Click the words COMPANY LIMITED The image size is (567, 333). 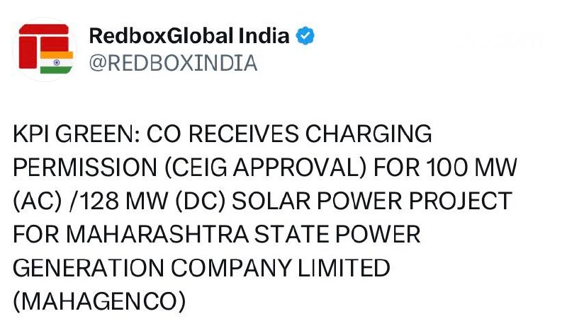coord(280,268)
